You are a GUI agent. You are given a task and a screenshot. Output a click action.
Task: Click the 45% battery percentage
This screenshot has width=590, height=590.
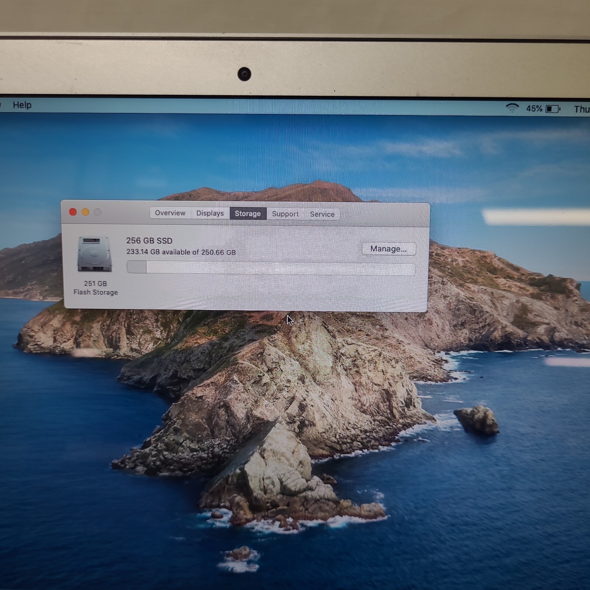point(534,109)
